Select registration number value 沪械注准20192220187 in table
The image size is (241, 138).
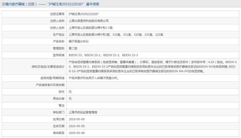coord(84,14)
